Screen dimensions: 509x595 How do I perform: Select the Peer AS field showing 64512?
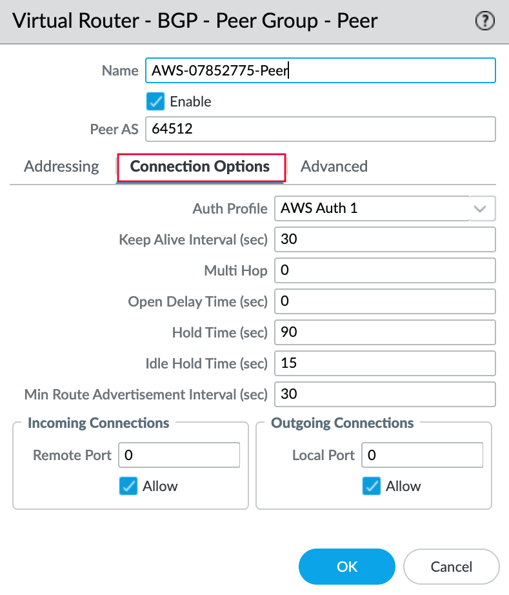(x=321, y=129)
